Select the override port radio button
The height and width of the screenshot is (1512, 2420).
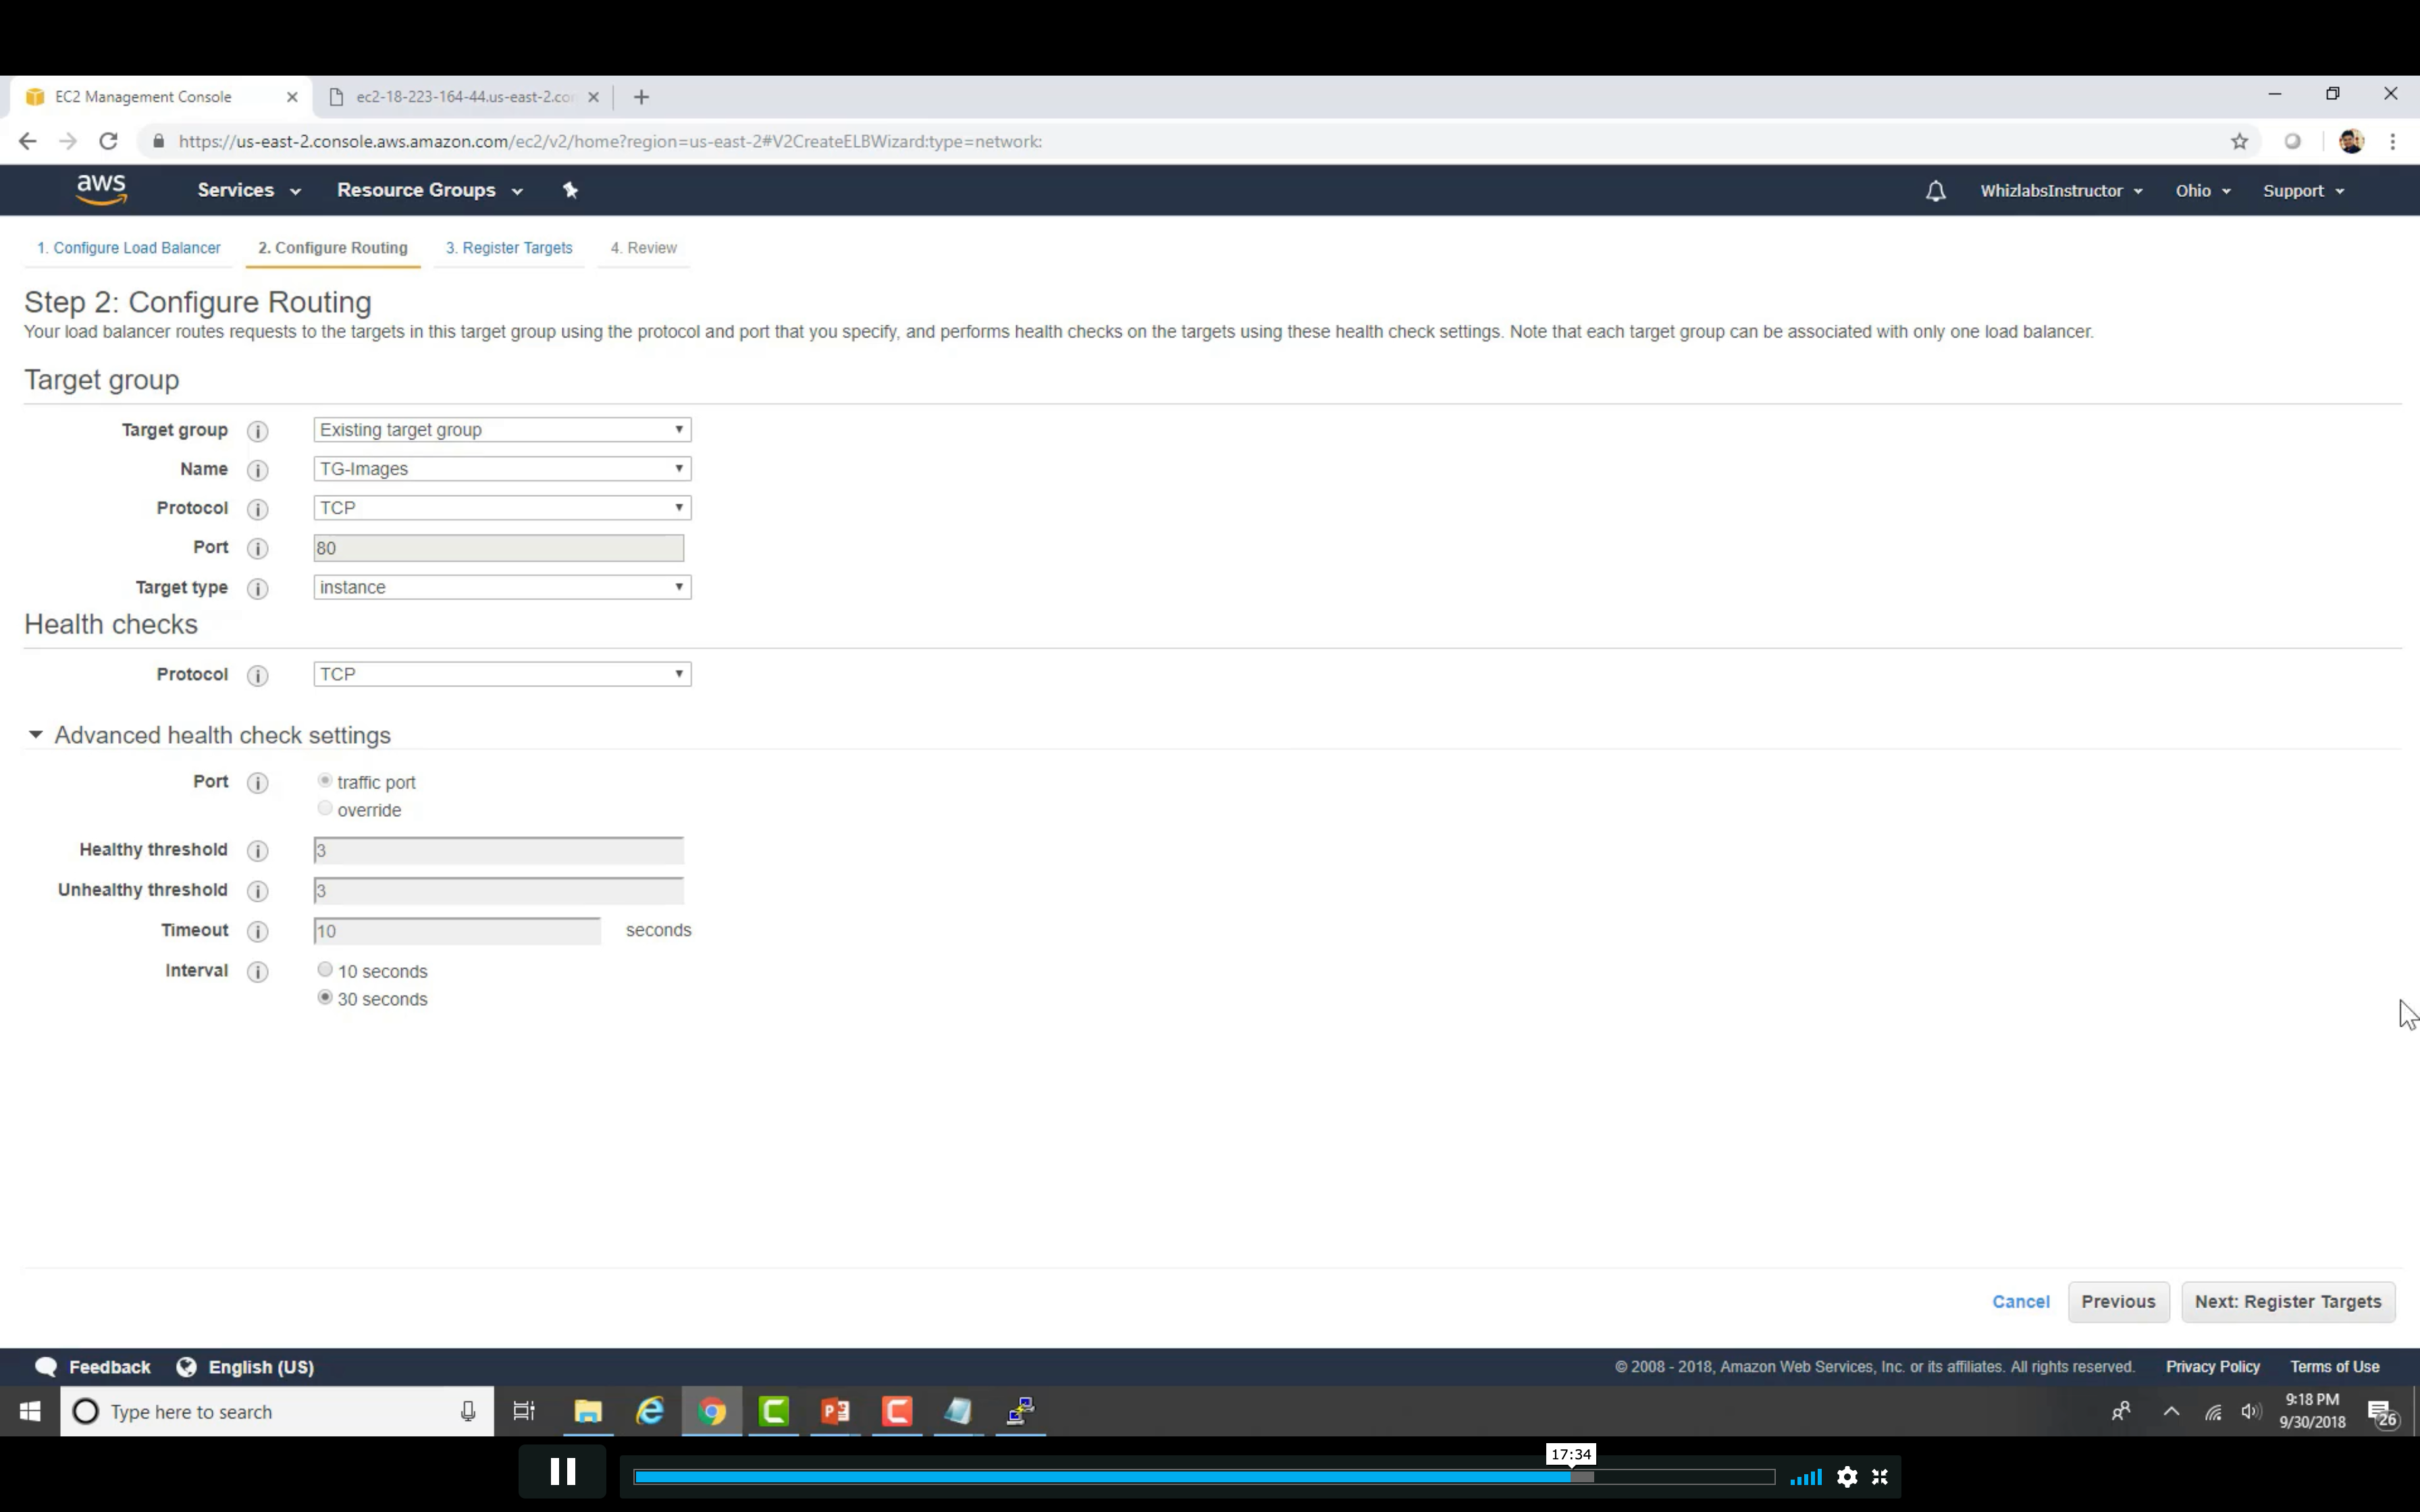[325, 809]
